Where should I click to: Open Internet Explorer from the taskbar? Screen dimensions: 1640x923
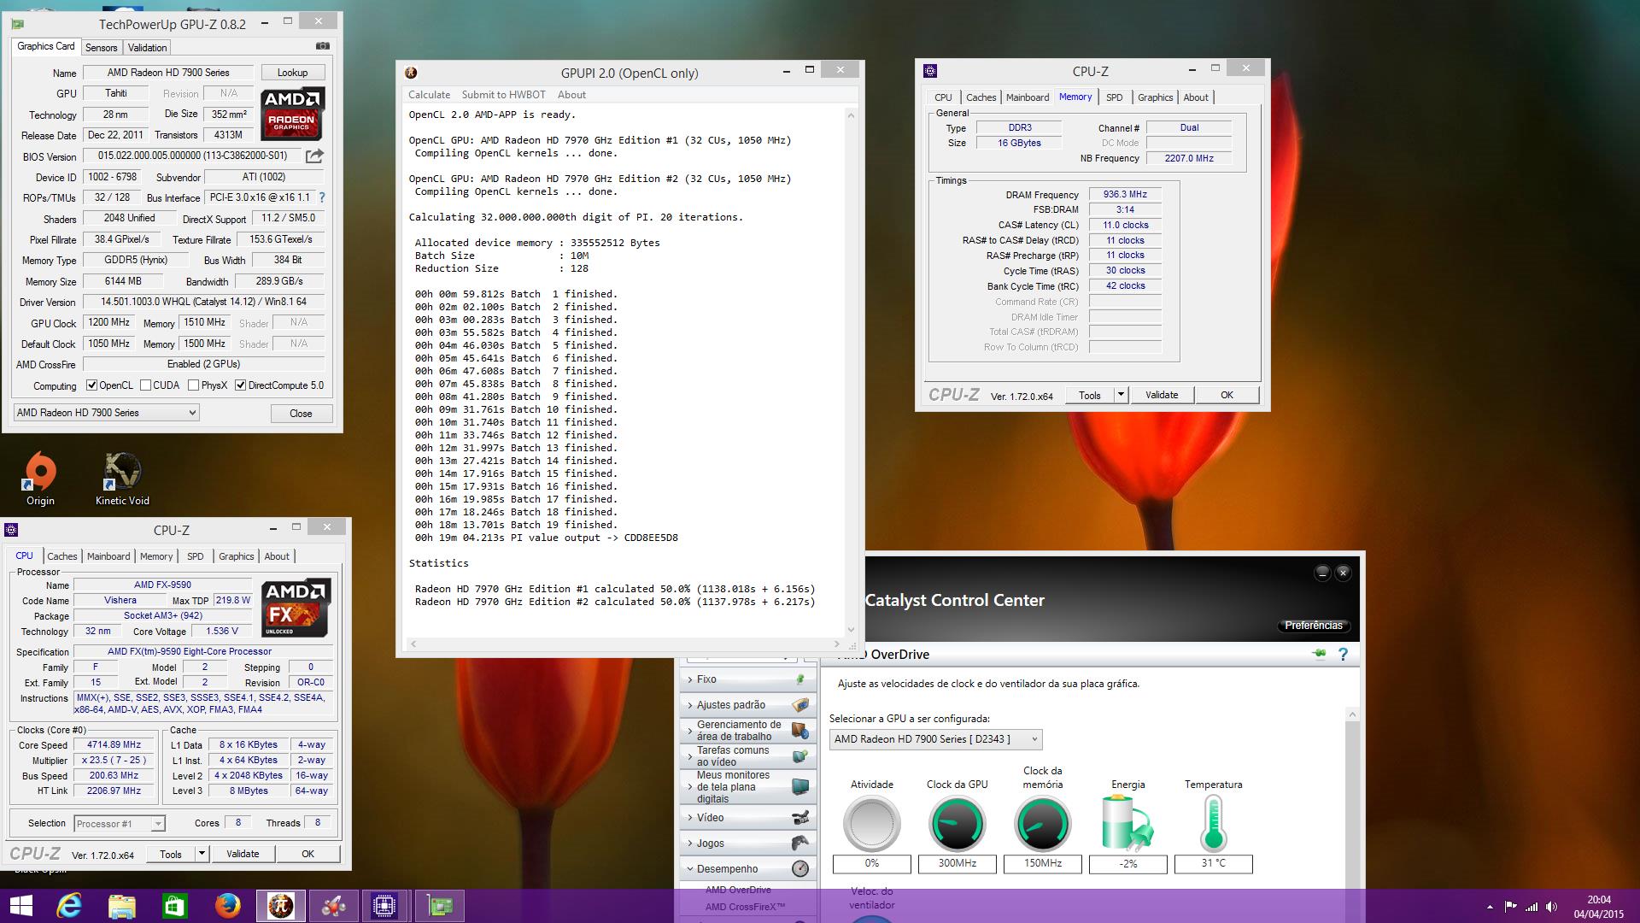pyautogui.click(x=70, y=906)
